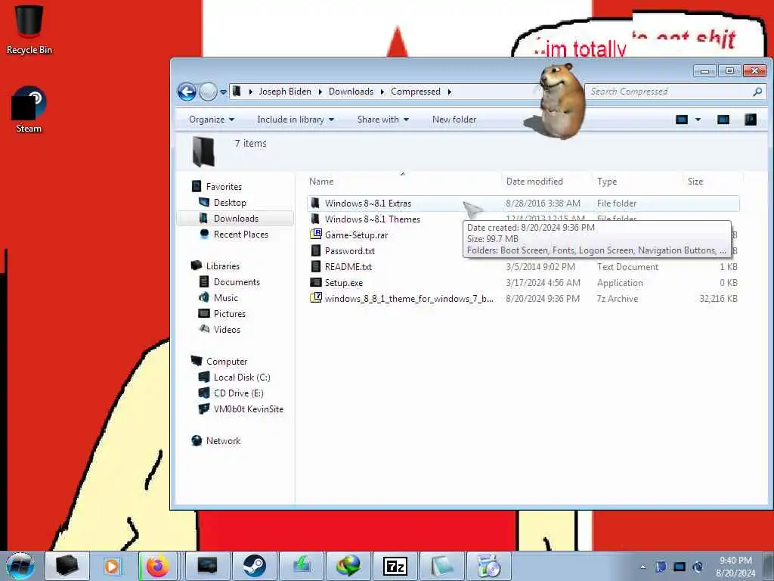Sort files by Size column header

click(713, 182)
